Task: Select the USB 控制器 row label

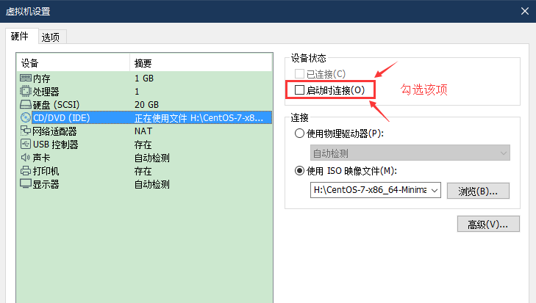Action: pyautogui.click(x=56, y=145)
